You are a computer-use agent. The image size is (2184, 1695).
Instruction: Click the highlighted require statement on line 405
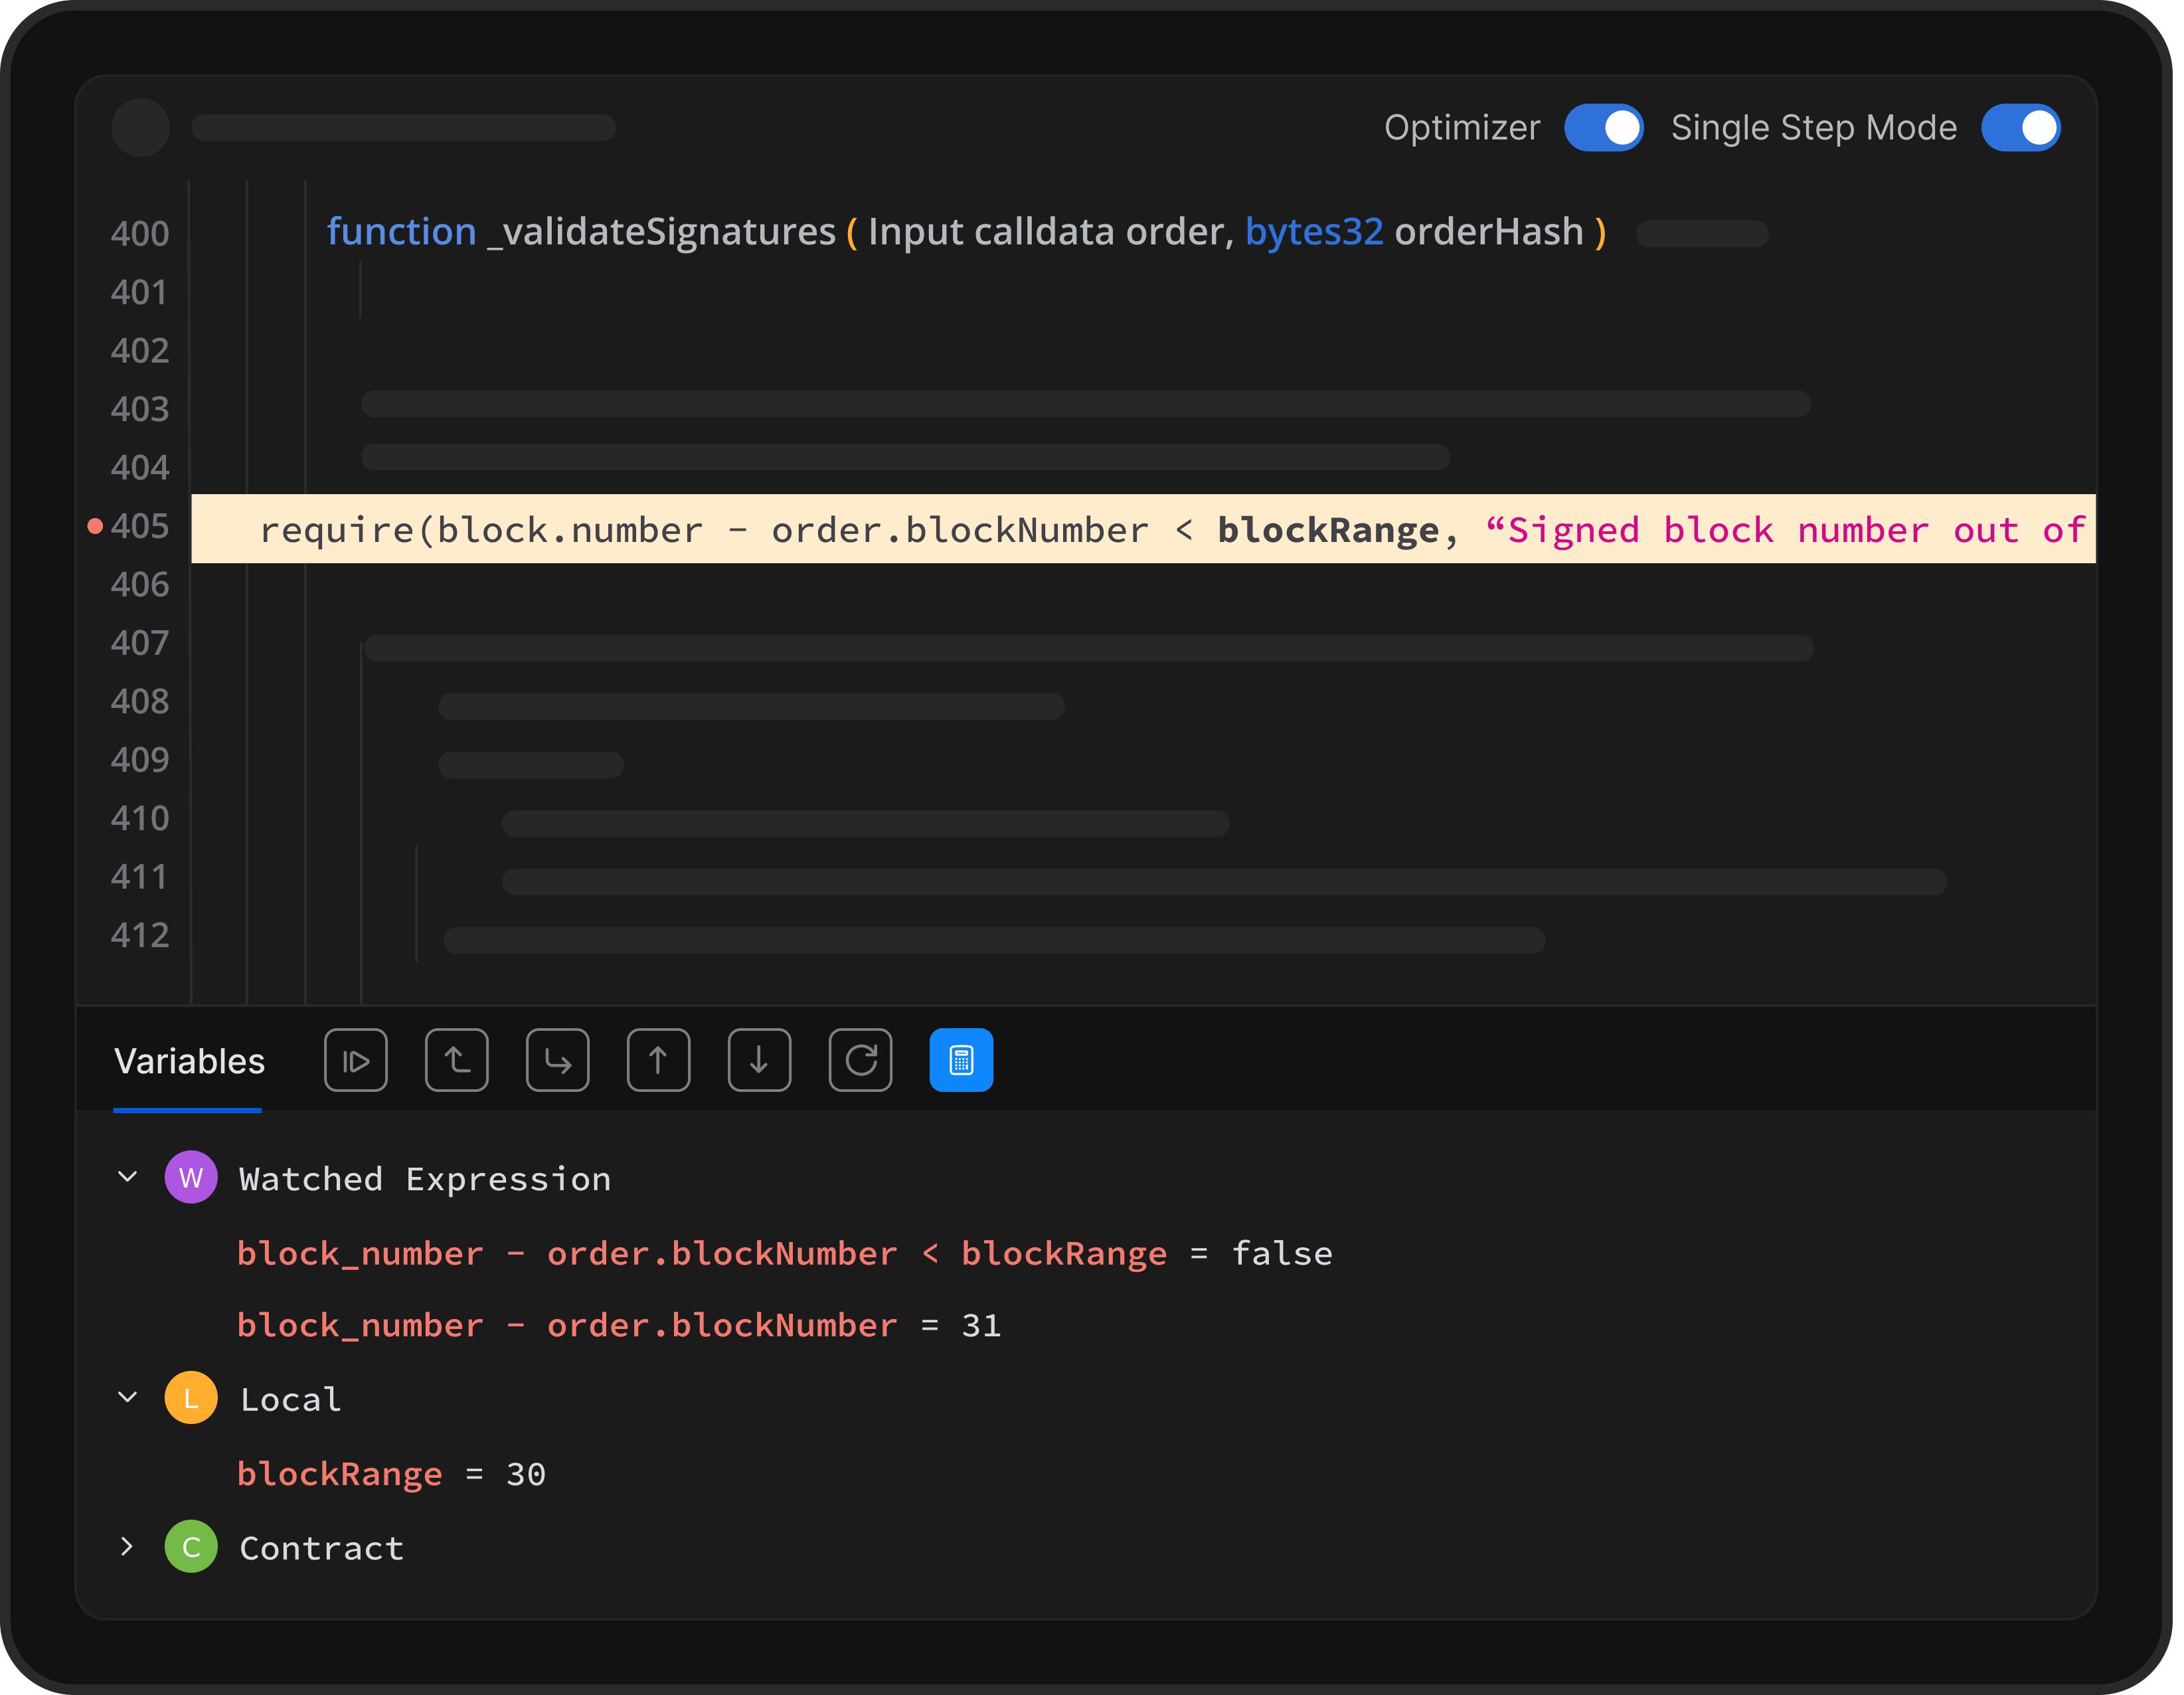(1143, 529)
